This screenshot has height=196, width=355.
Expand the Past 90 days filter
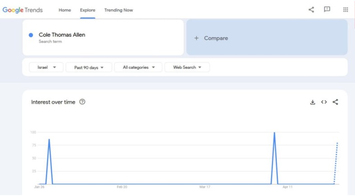coord(89,67)
